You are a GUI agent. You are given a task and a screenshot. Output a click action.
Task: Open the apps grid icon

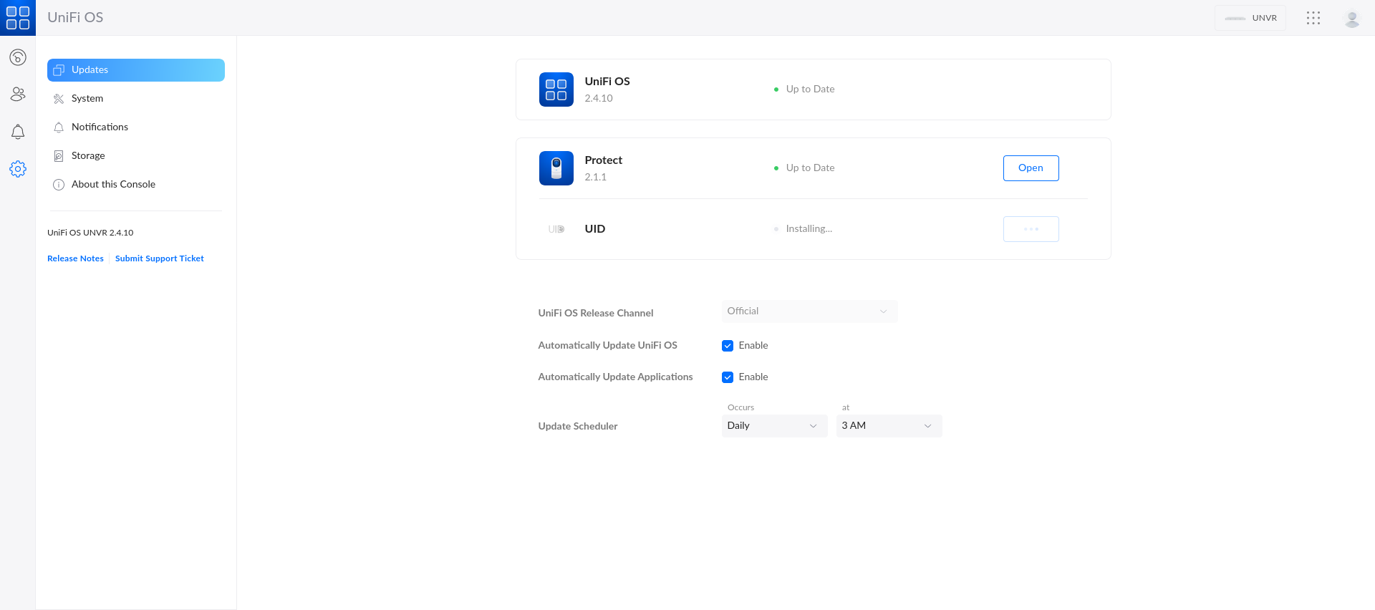[x=1313, y=18]
